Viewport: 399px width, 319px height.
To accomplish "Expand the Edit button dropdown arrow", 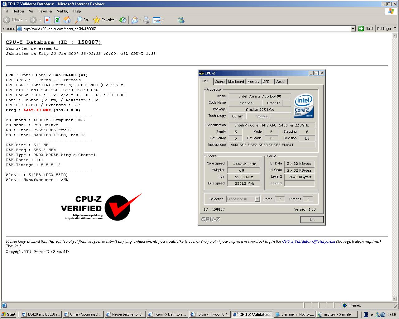I will 164,20.
